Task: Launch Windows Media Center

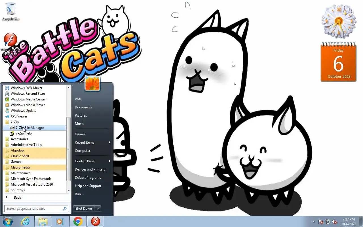Action: point(34,99)
